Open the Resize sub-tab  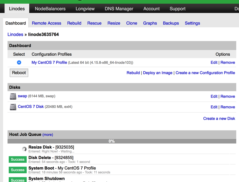(x=114, y=23)
